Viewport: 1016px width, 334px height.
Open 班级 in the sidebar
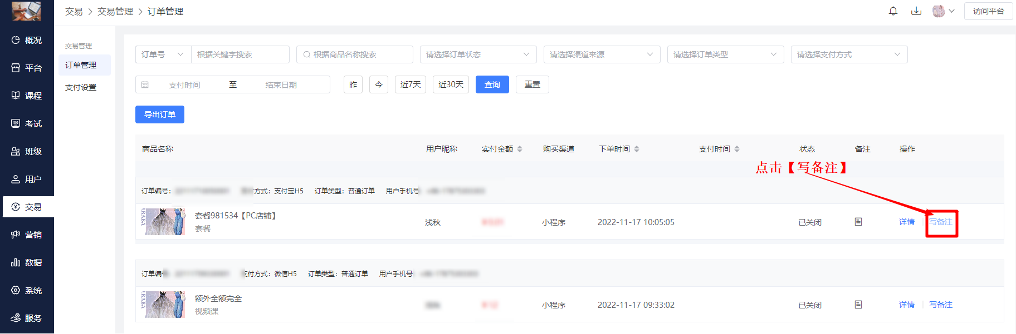tap(27, 151)
